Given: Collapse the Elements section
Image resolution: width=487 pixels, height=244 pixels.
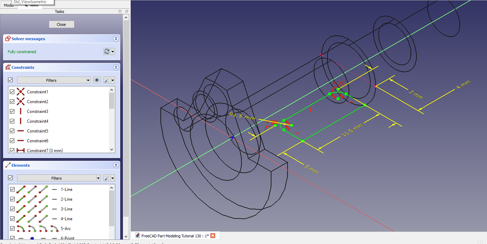Looking at the screenshot, I should [x=116, y=165].
